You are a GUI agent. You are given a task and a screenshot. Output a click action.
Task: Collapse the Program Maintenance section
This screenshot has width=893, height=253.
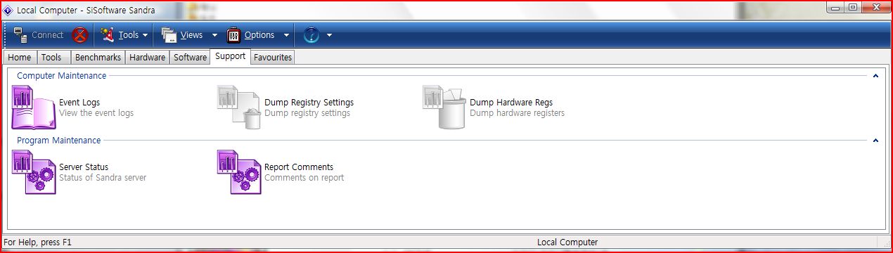pyautogui.click(x=875, y=141)
